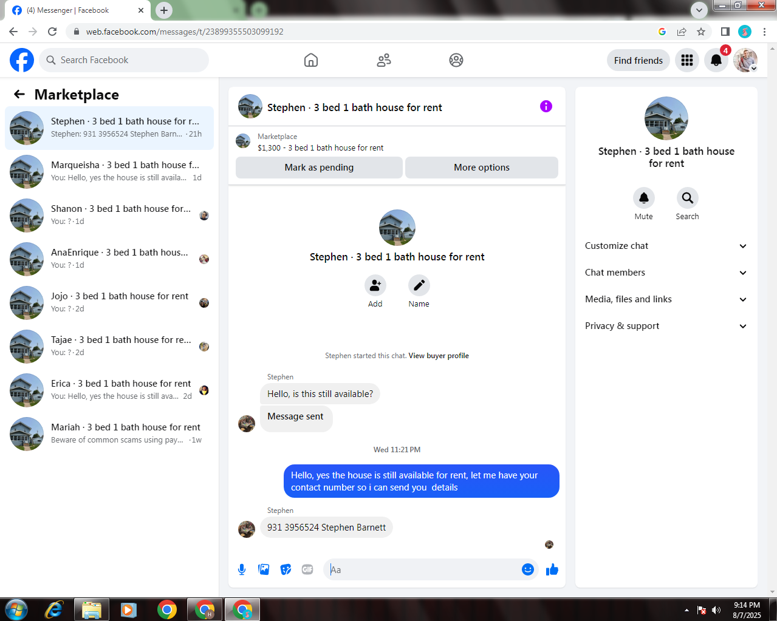Expand Media, files and links section
777x621 pixels.
666,299
